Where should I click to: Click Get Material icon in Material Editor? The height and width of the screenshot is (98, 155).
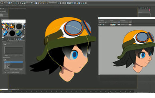[x=2, y=39]
